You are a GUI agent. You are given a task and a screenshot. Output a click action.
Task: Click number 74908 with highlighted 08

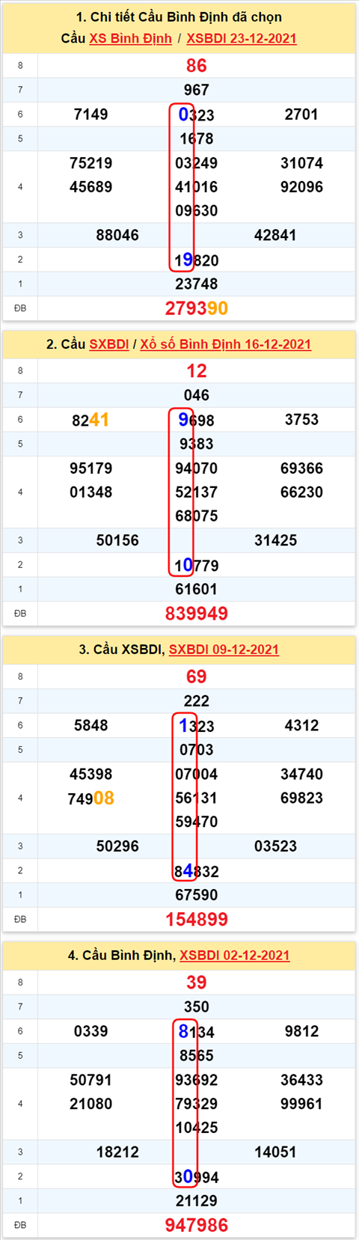[x=90, y=798]
